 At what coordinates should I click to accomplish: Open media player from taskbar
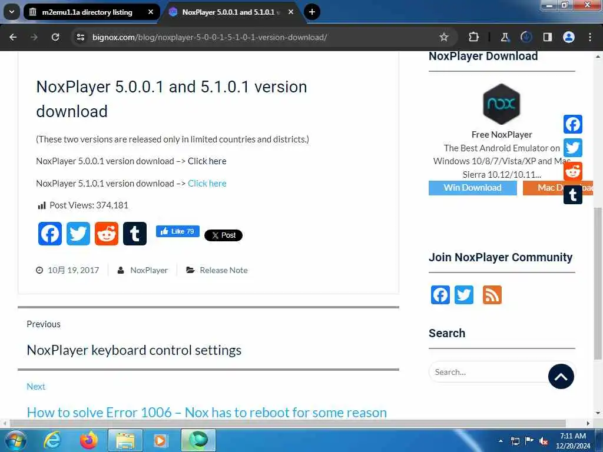click(x=161, y=440)
